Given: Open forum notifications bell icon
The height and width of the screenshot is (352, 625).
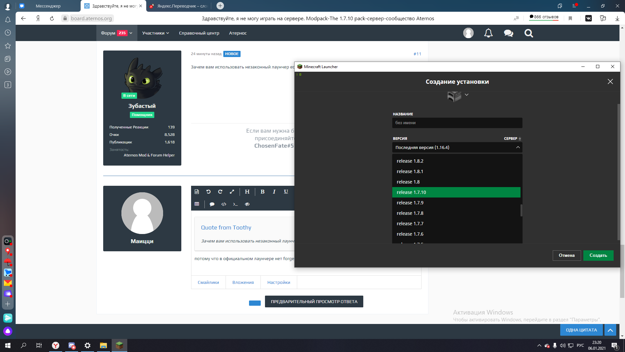Looking at the screenshot, I should pos(488,33).
